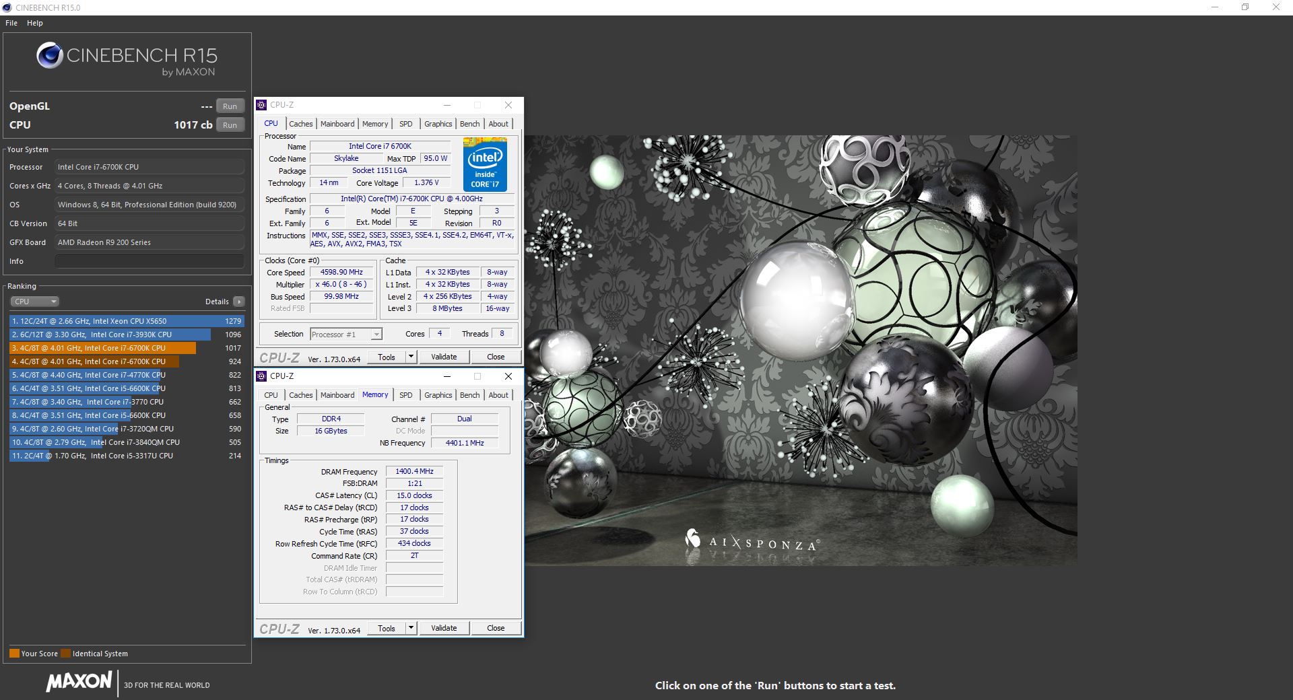
Task: Click the Details arrow button in Ranking
Action: click(x=238, y=302)
